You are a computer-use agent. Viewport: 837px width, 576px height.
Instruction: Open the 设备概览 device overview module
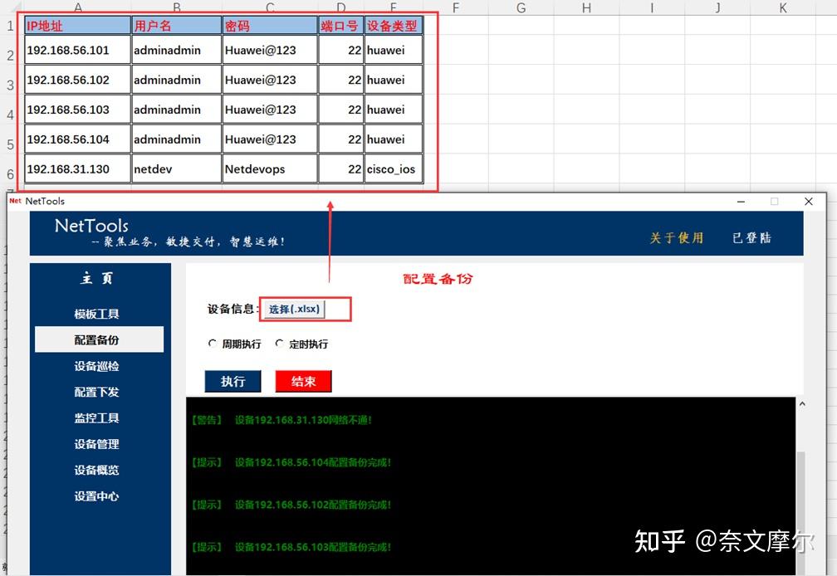point(97,470)
